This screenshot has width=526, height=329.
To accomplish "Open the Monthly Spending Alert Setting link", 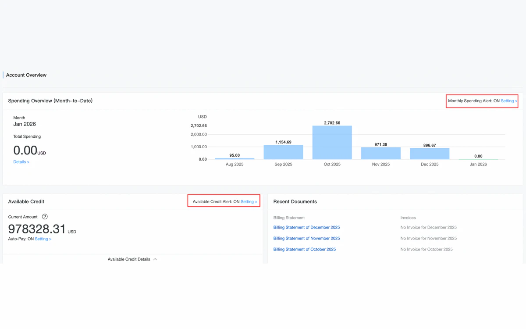I will 509,101.
